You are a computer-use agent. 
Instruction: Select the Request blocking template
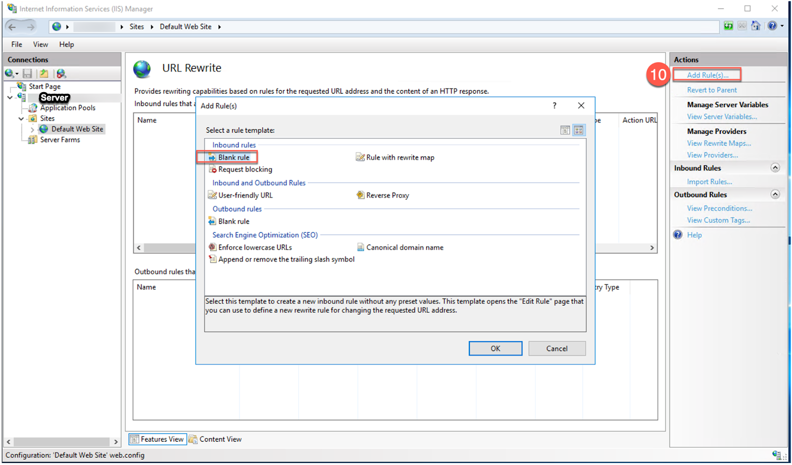[x=240, y=169]
